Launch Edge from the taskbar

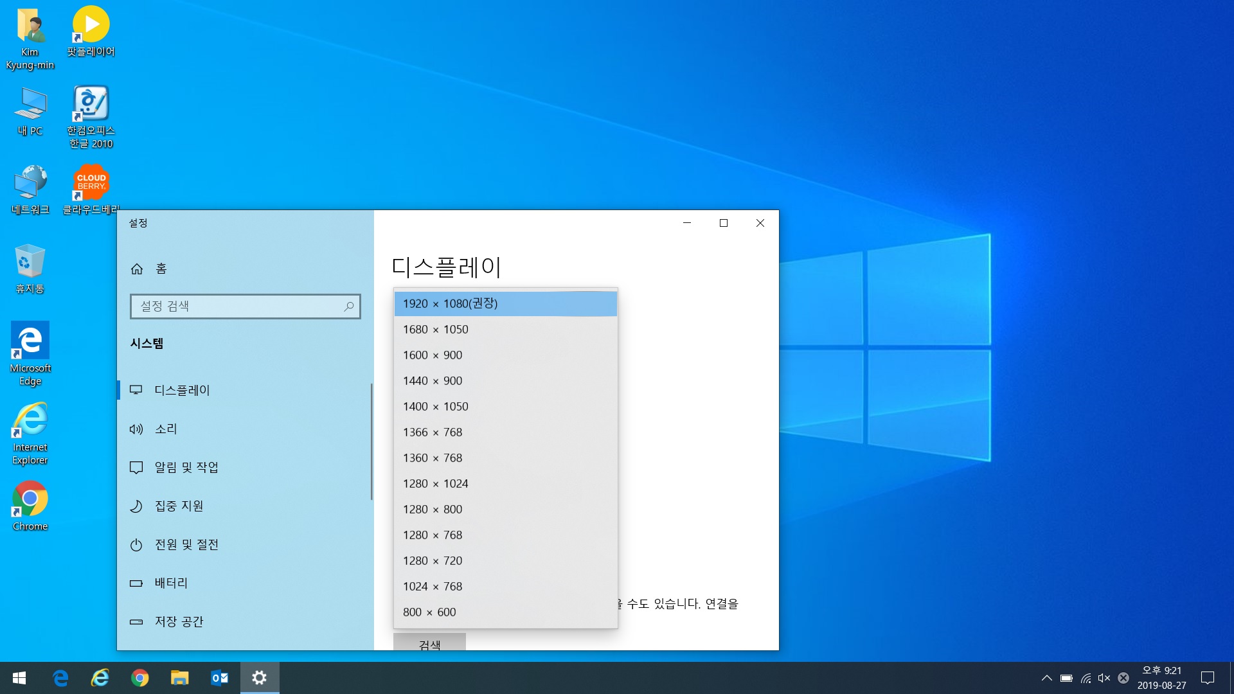60,678
